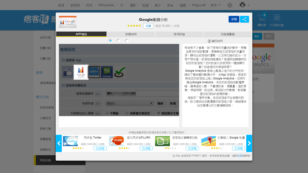Click the user avatar icon
308x173 pixels.
point(242,5)
